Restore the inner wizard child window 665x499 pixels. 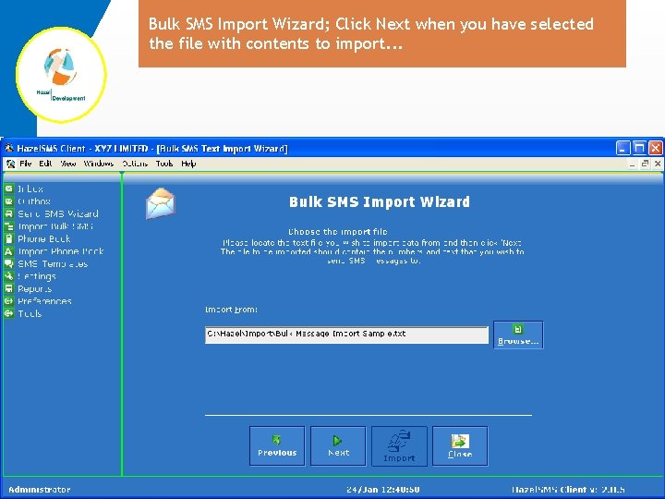coord(645,164)
